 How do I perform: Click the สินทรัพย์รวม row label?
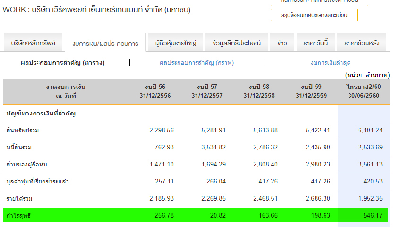tap(23, 131)
